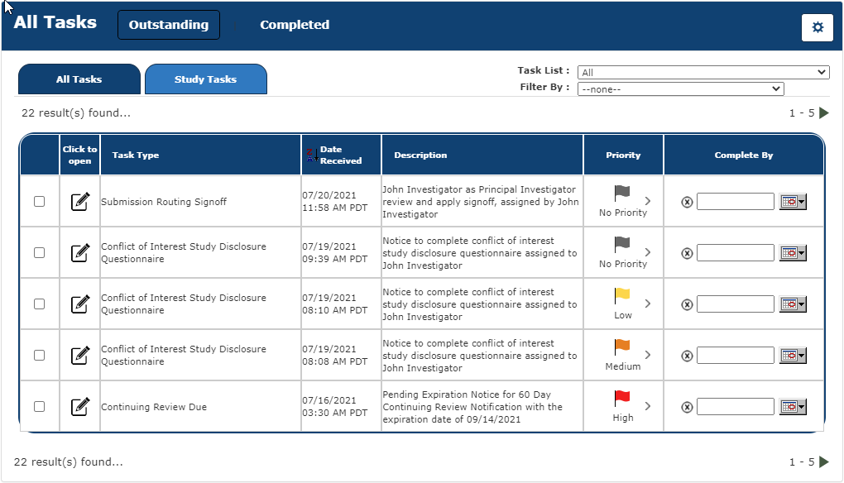844x483 pixels.
Task: Check the 08:08 AM task checkbox
Action: [39, 355]
